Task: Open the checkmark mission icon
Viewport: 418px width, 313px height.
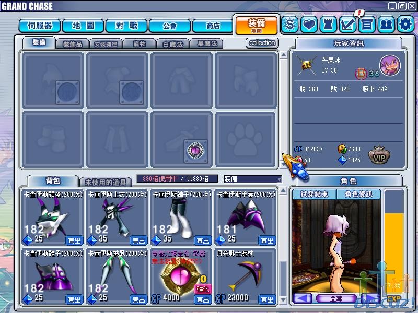Action: coord(347,25)
